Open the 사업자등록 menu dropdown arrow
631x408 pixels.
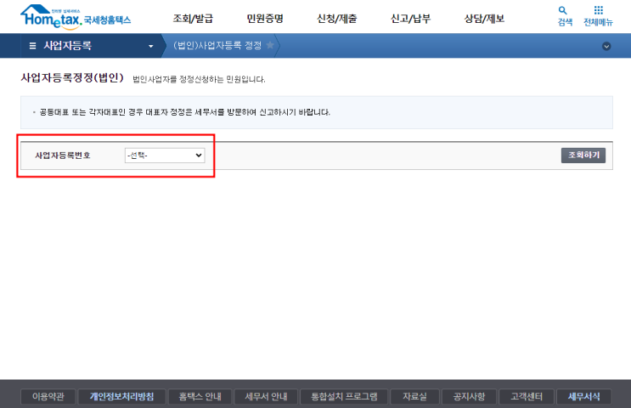[x=151, y=46]
